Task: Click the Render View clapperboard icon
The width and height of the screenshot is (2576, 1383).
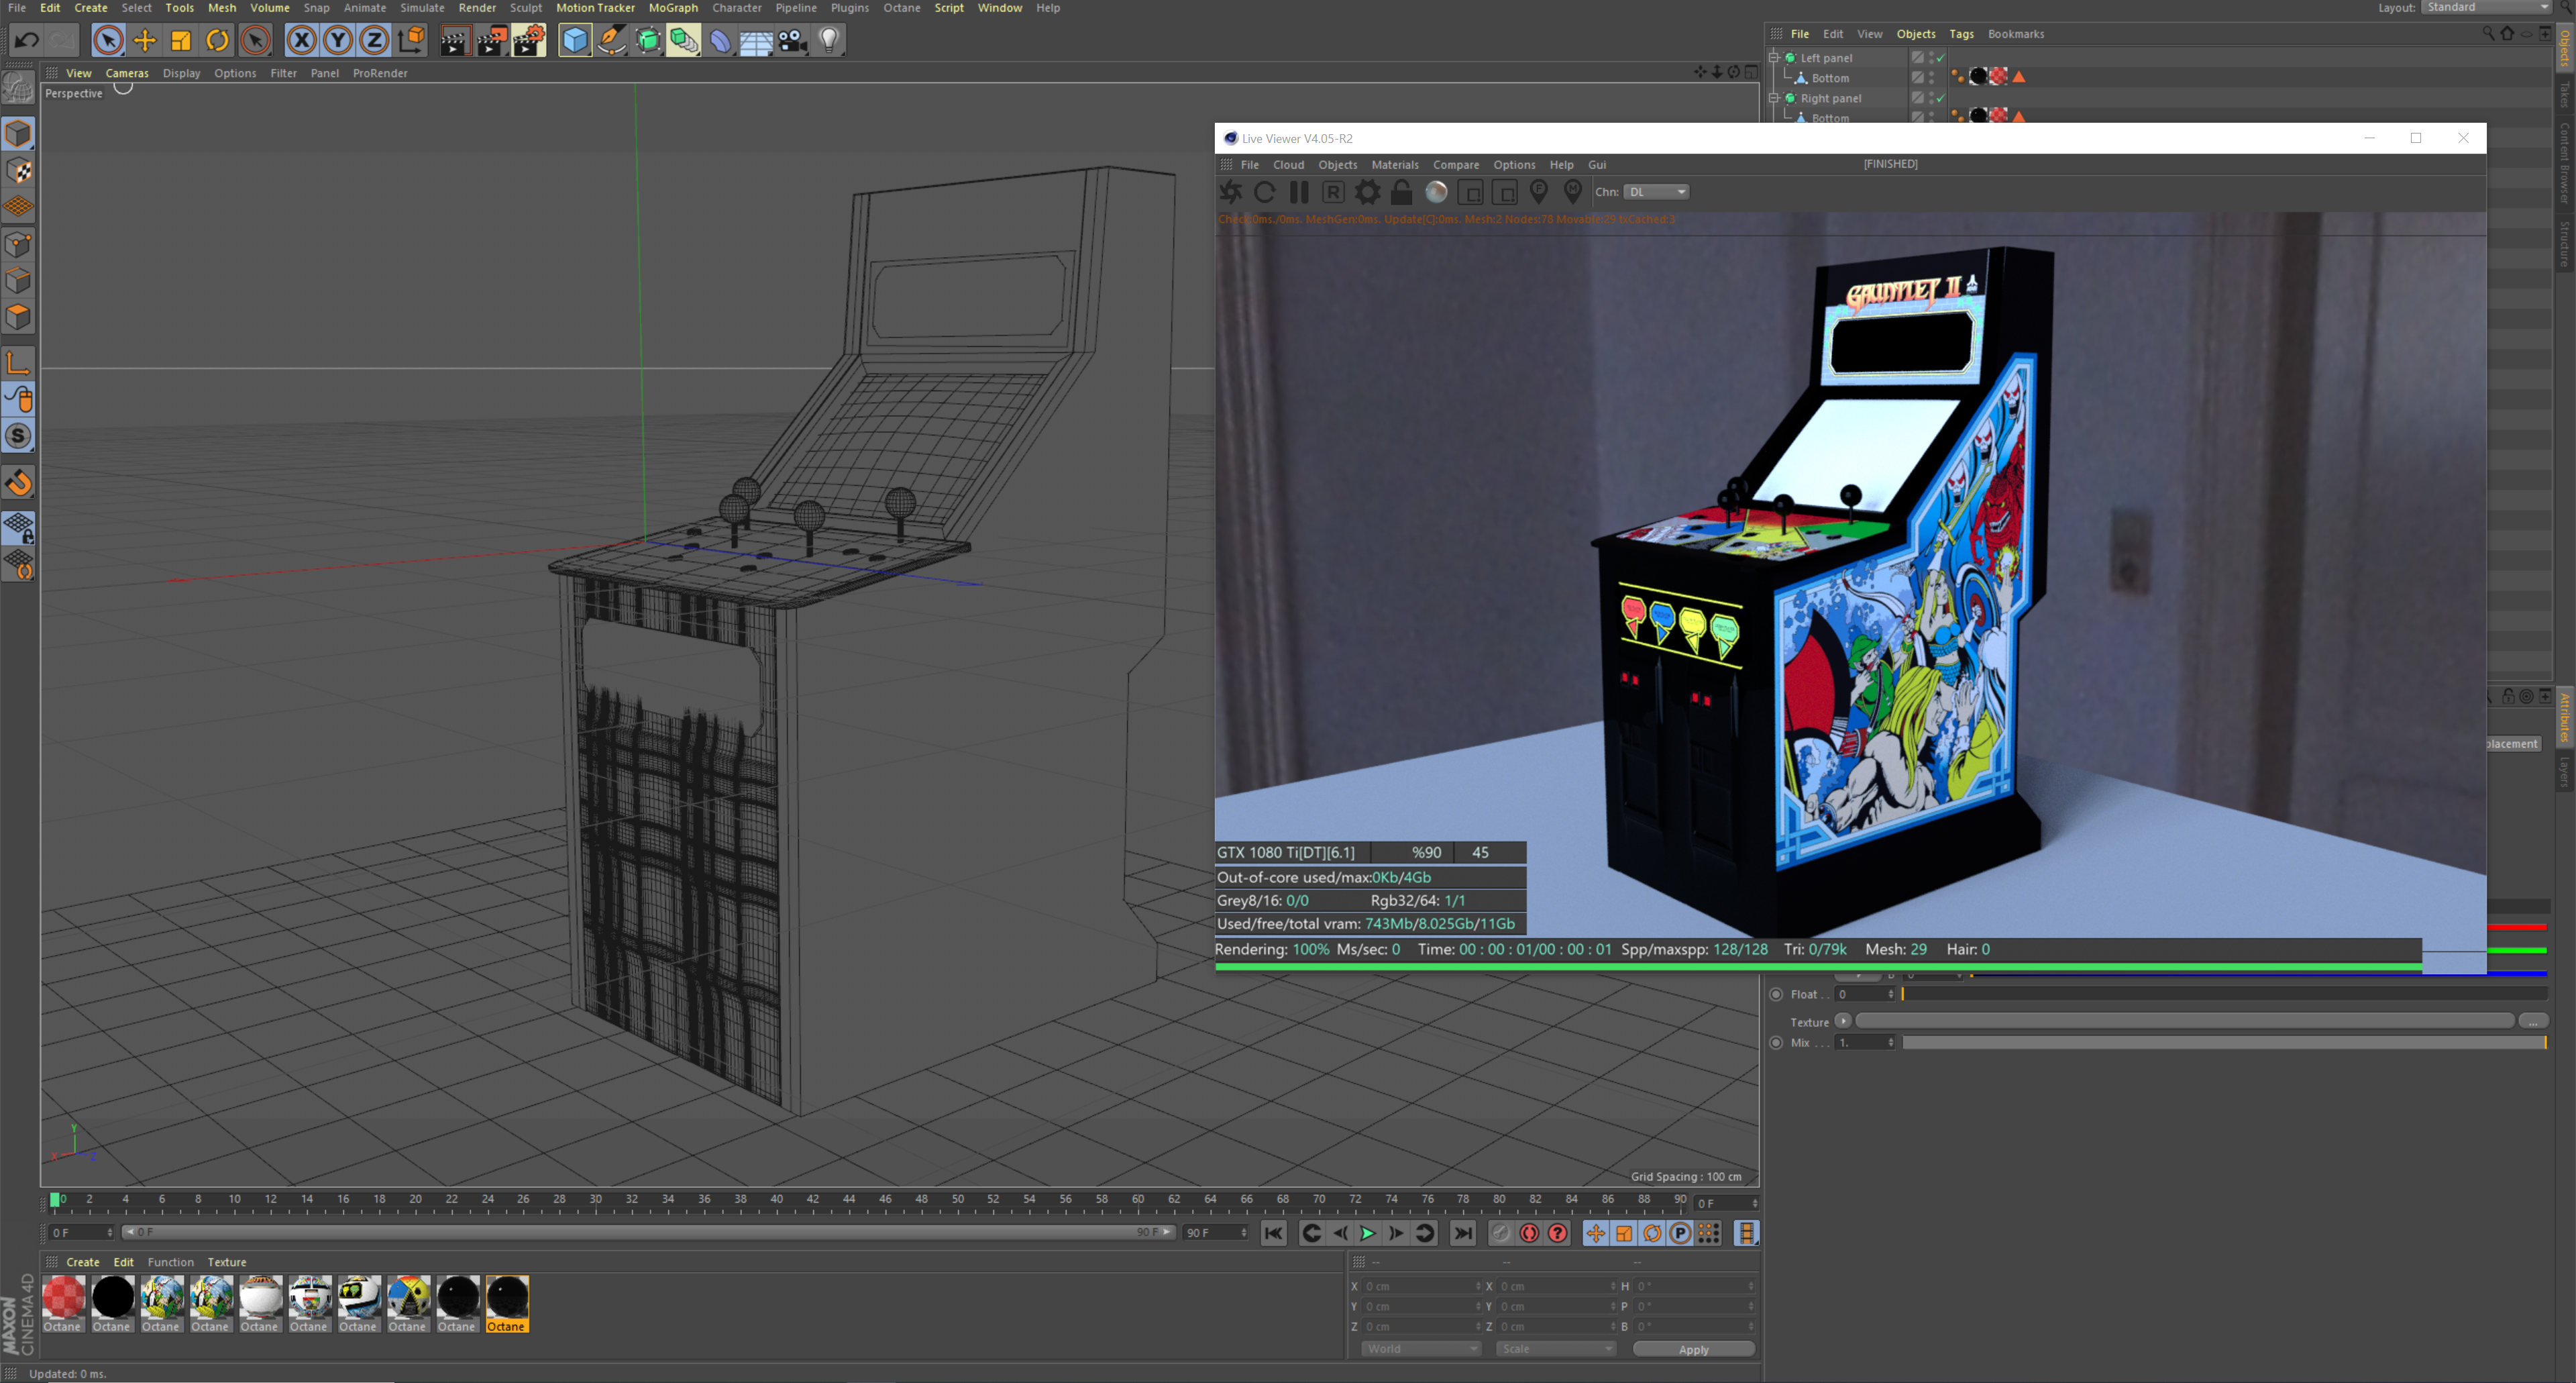Action: [x=455, y=40]
